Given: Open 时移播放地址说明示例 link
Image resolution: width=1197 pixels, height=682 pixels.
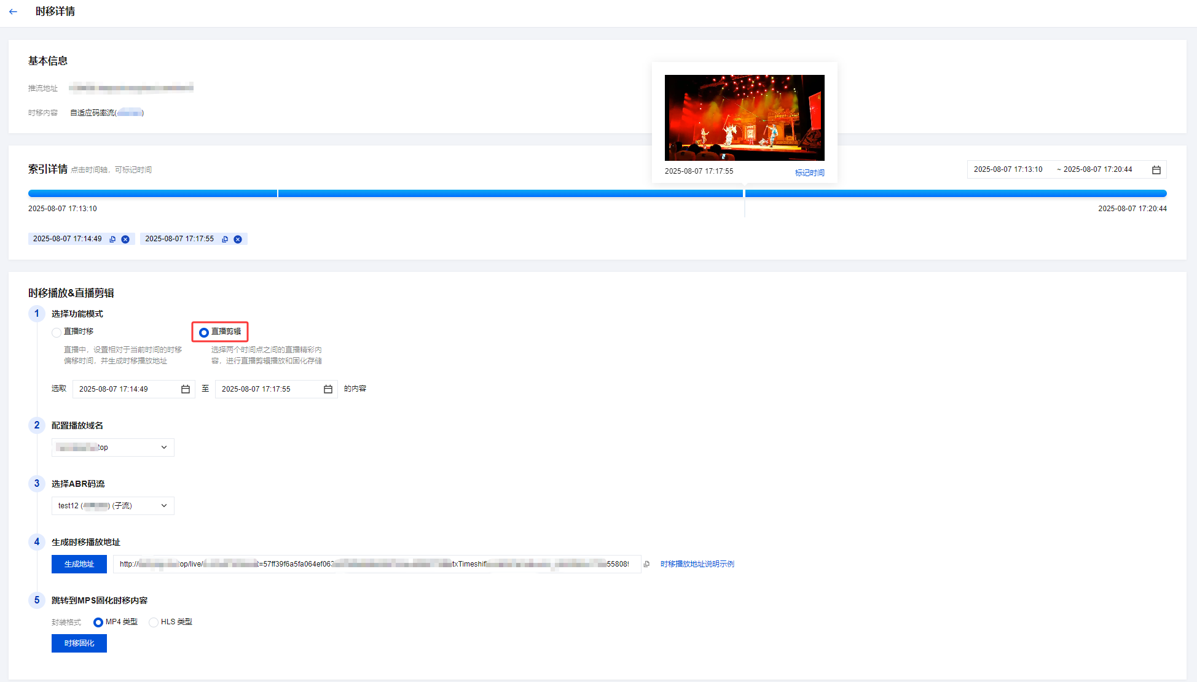Looking at the screenshot, I should tap(697, 564).
